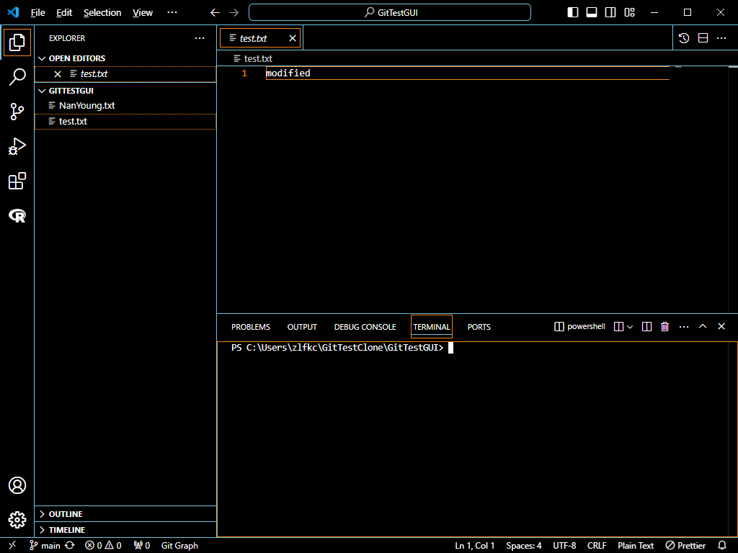Toggle secondary side bar layout icon
The height and width of the screenshot is (553, 738).
tap(610, 12)
